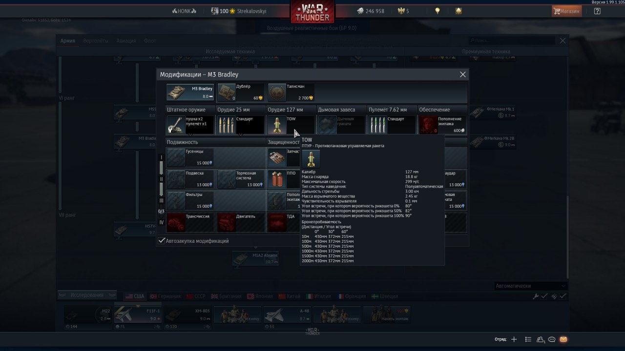Viewport: 625px width, 351px height.
Task: Switch to the Авиация tab
Action: point(126,41)
